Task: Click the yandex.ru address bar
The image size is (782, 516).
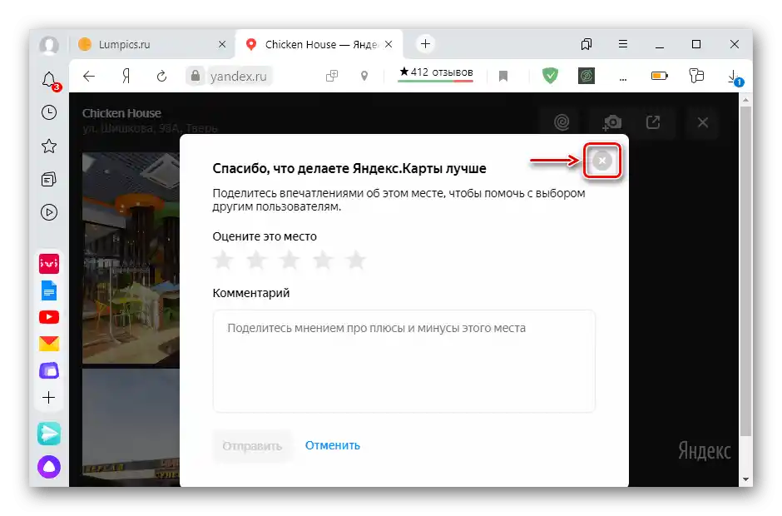Action: point(239,76)
